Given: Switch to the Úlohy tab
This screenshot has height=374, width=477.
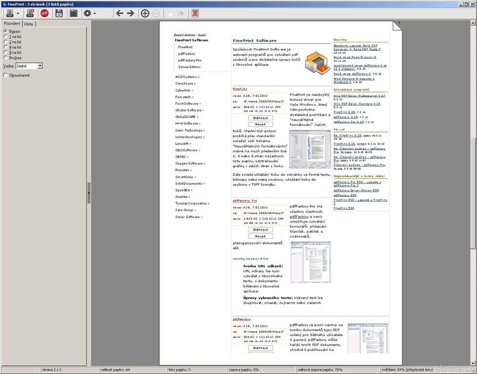Looking at the screenshot, I should coord(29,23).
